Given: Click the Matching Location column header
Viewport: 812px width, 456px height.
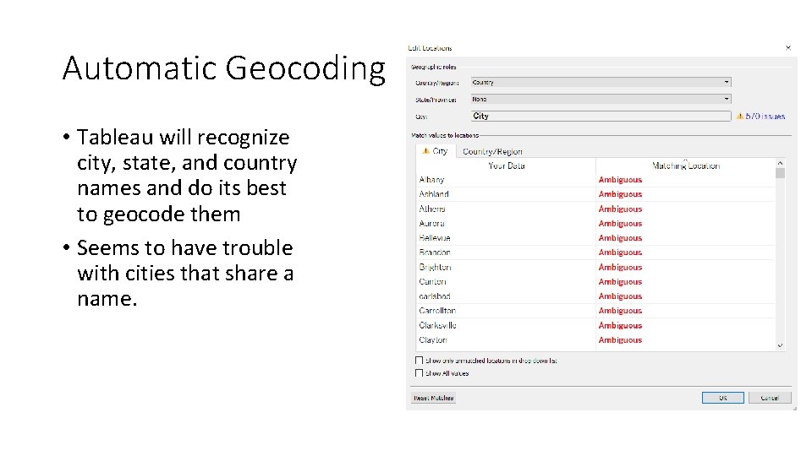Looking at the screenshot, I should (x=686, y=166).
